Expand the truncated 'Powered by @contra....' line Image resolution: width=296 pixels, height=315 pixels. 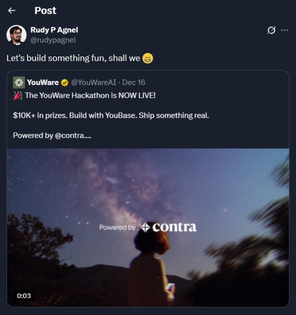tap(52, 135)
